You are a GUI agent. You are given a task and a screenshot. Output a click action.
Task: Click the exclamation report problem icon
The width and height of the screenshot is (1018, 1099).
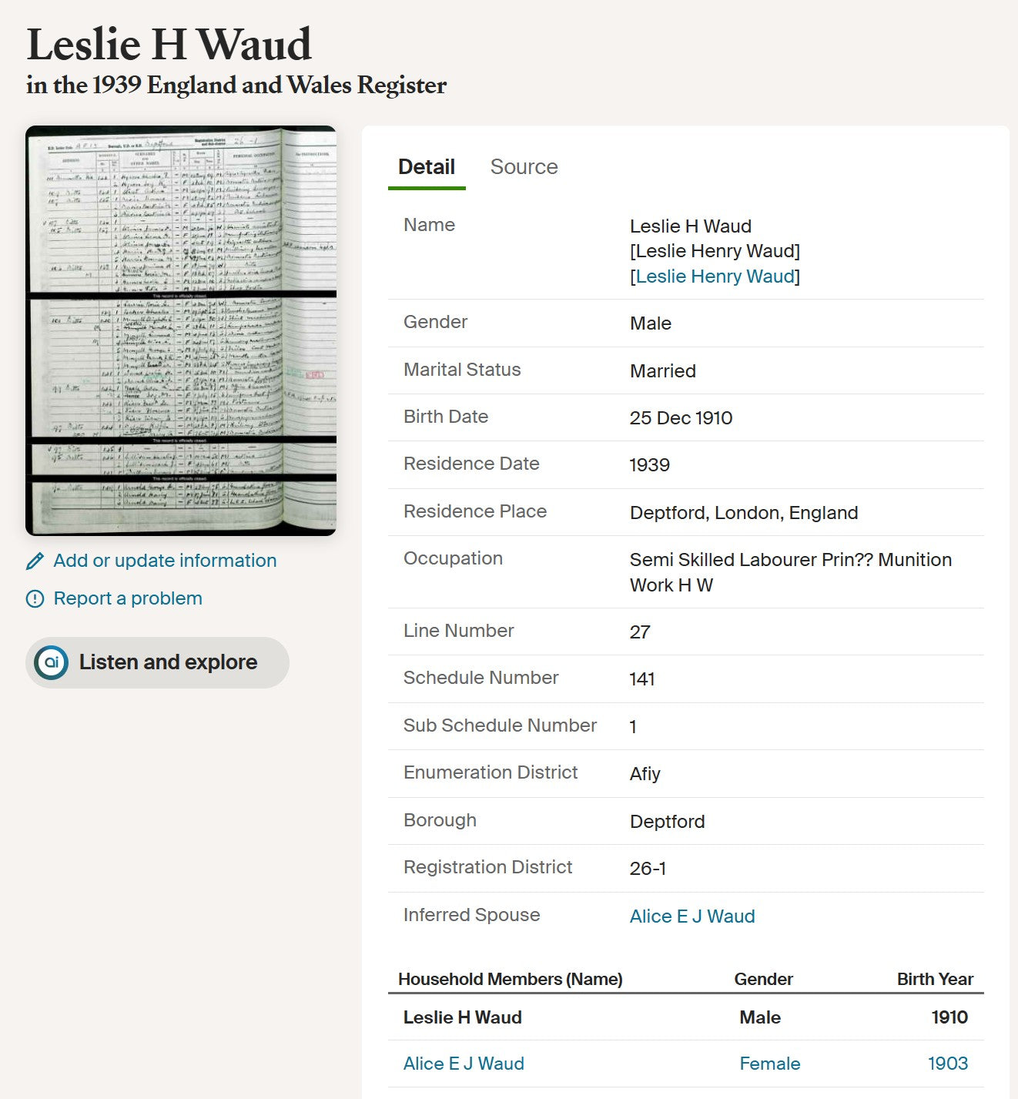coord(35,599)
